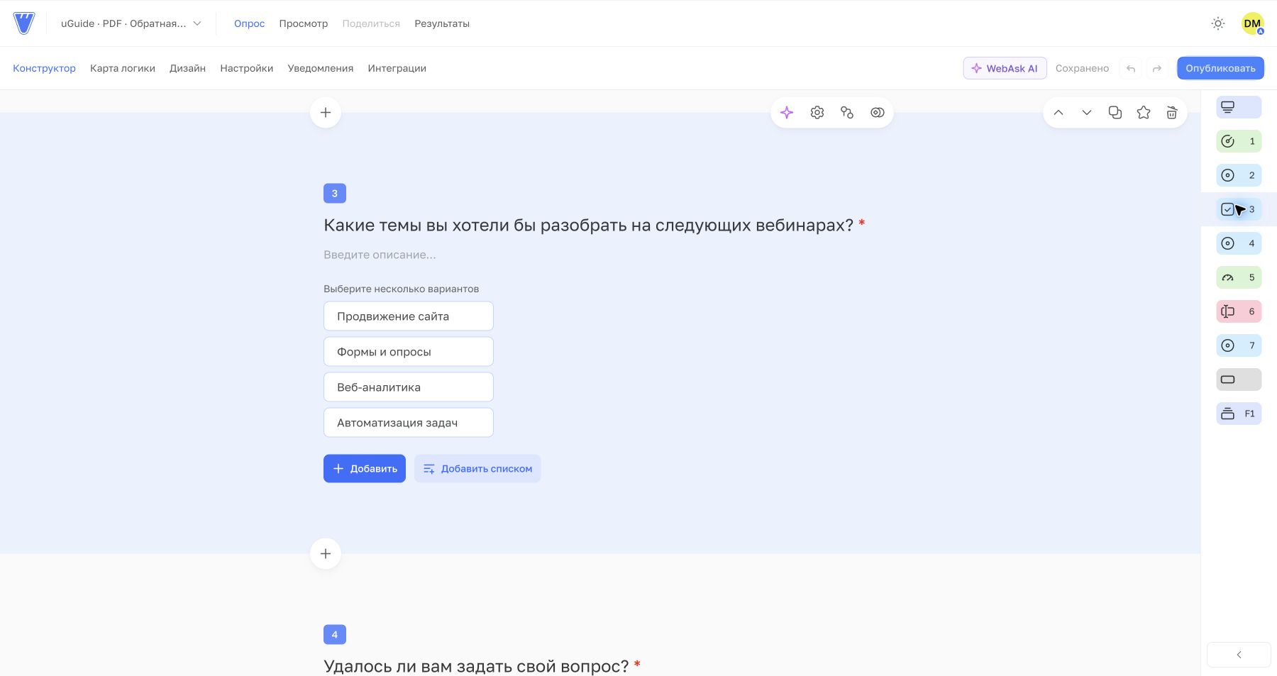Open the Настройки tab
The width and height of the screenshot is (1277, 676).
click(x=247, y=68)
